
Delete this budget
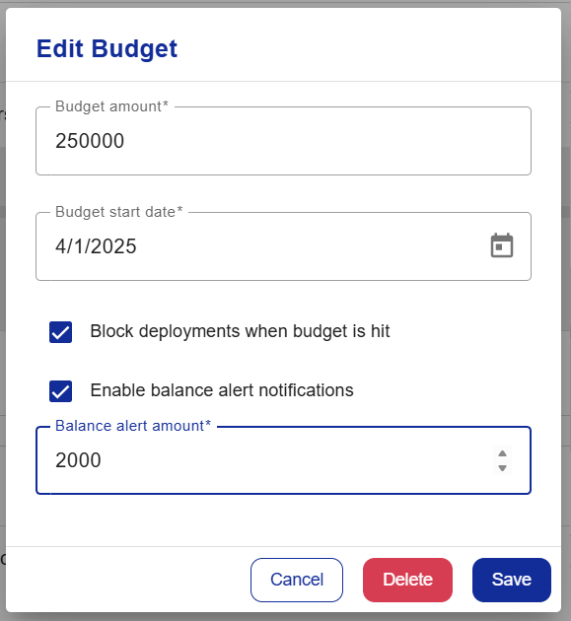coord(407,580)
